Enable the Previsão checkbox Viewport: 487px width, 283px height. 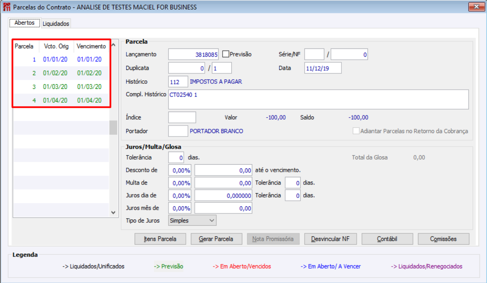226,54
